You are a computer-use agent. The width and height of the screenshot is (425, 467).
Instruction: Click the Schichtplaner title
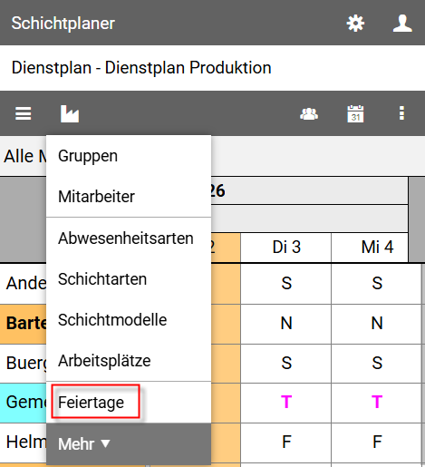click(63, 24)
